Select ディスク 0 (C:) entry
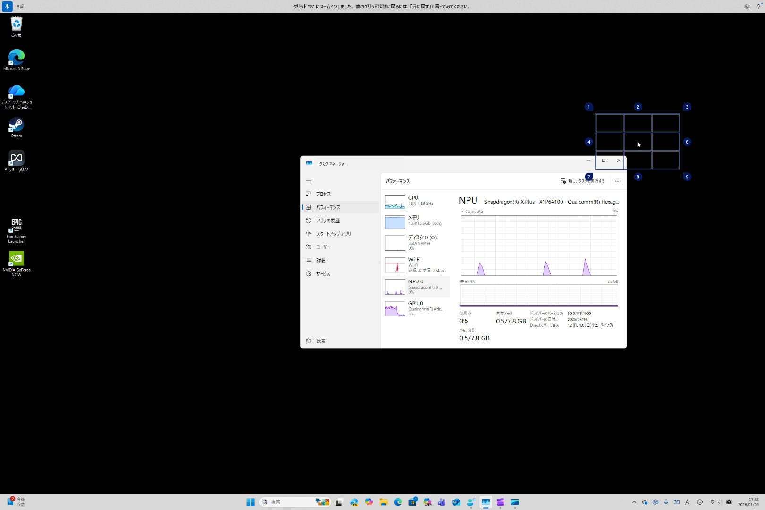Viewport: 765px width, 510px height. [416, 243]
